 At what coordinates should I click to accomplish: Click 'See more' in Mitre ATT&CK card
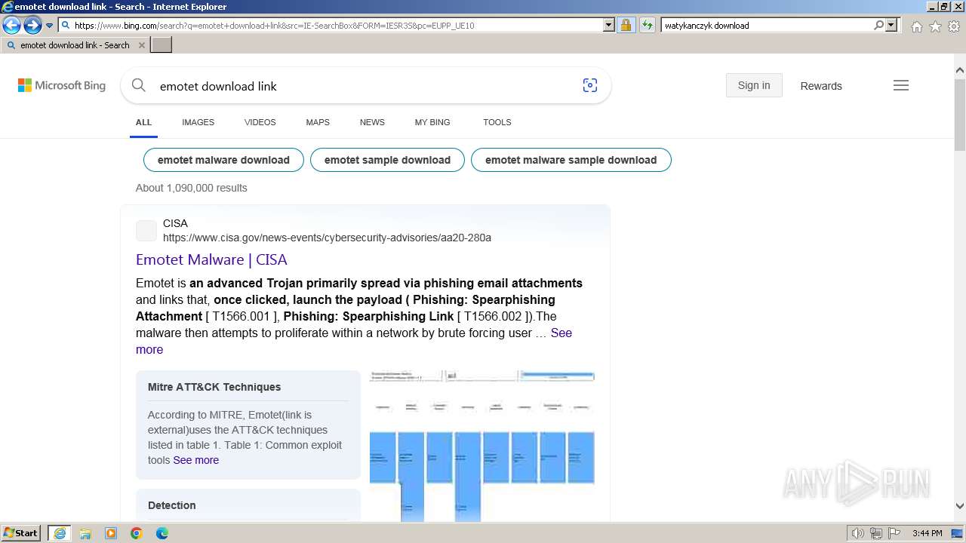coord(195,460)
